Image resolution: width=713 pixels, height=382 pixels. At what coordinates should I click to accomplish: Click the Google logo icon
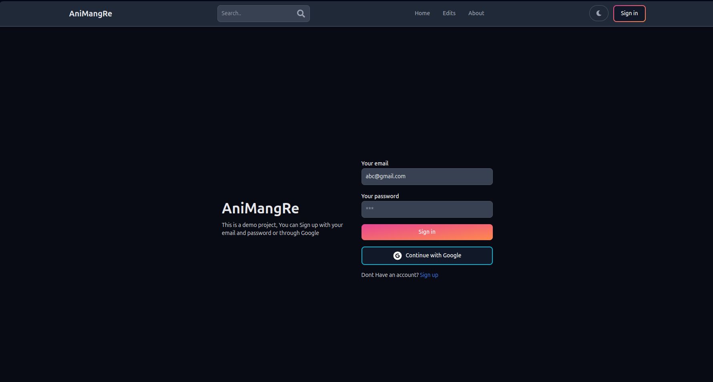(x=397, y=256)
